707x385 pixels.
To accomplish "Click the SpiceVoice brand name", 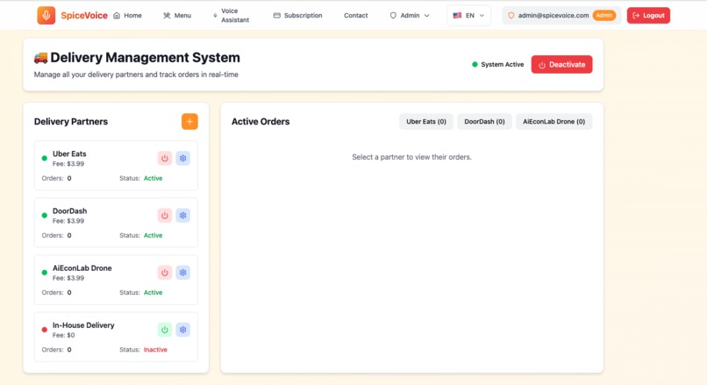I will [x=84, y=15].
